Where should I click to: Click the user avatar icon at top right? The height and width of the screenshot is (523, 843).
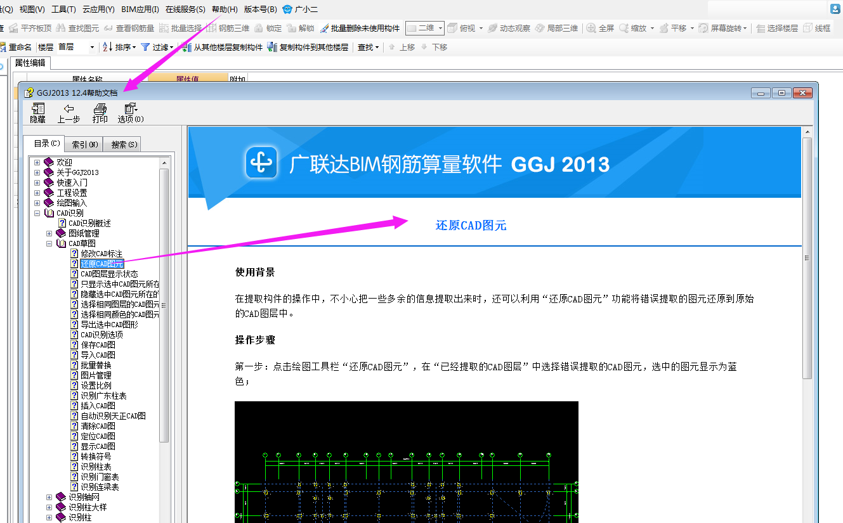[x=836, y=10]
